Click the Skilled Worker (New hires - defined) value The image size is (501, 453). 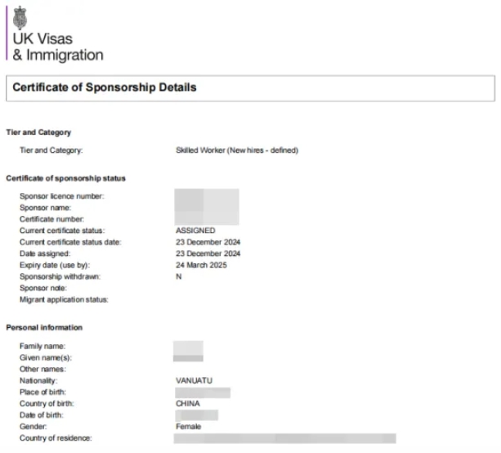[x=237, y=150]
